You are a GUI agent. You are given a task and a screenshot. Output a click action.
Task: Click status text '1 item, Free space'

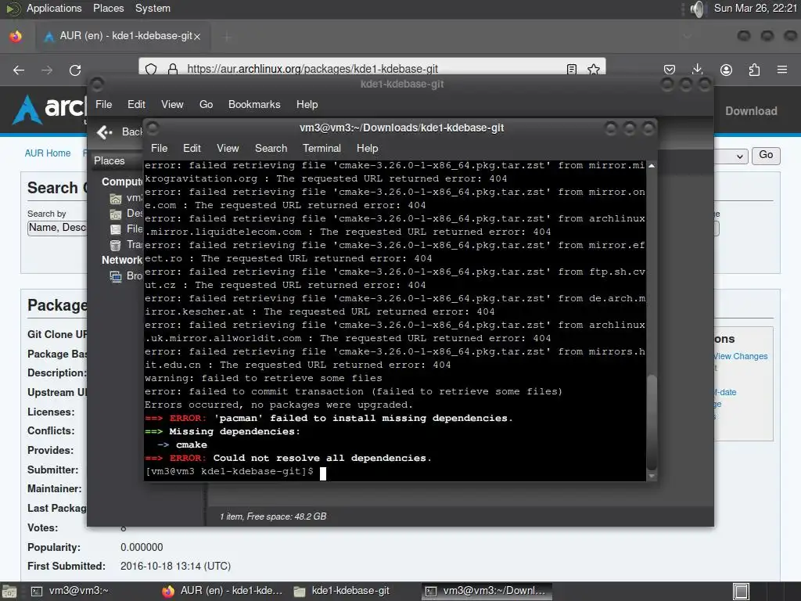pyautogui.click(x=273, y=516)
